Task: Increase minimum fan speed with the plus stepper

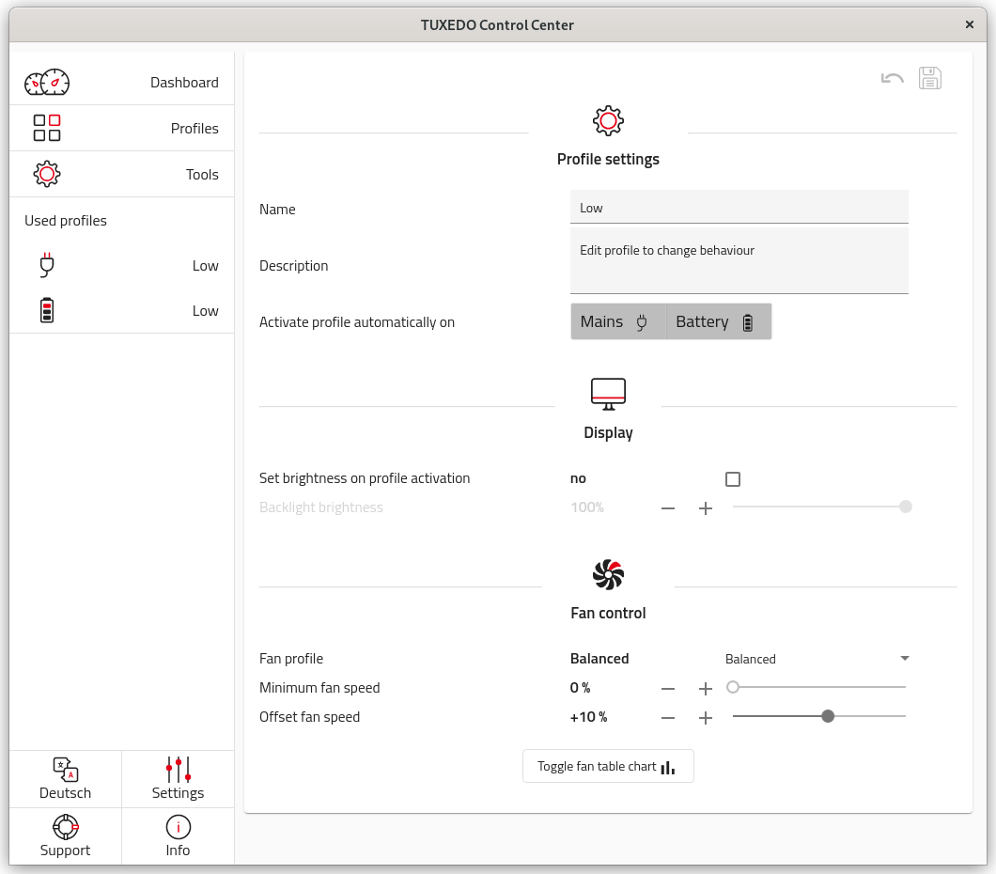Action: click(x=706, y=688)
